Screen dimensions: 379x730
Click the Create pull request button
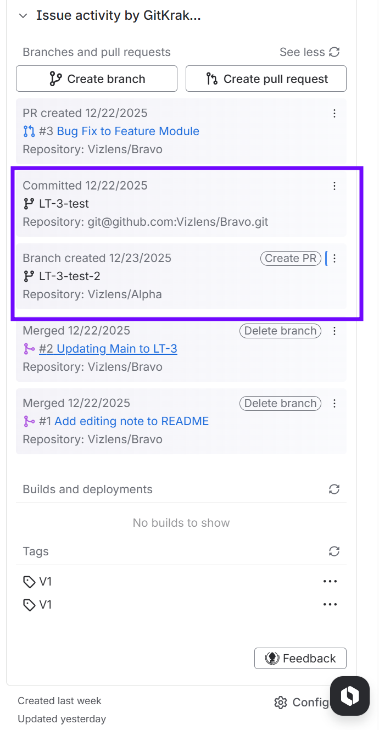pyautogui.click(x=266, y=79)
